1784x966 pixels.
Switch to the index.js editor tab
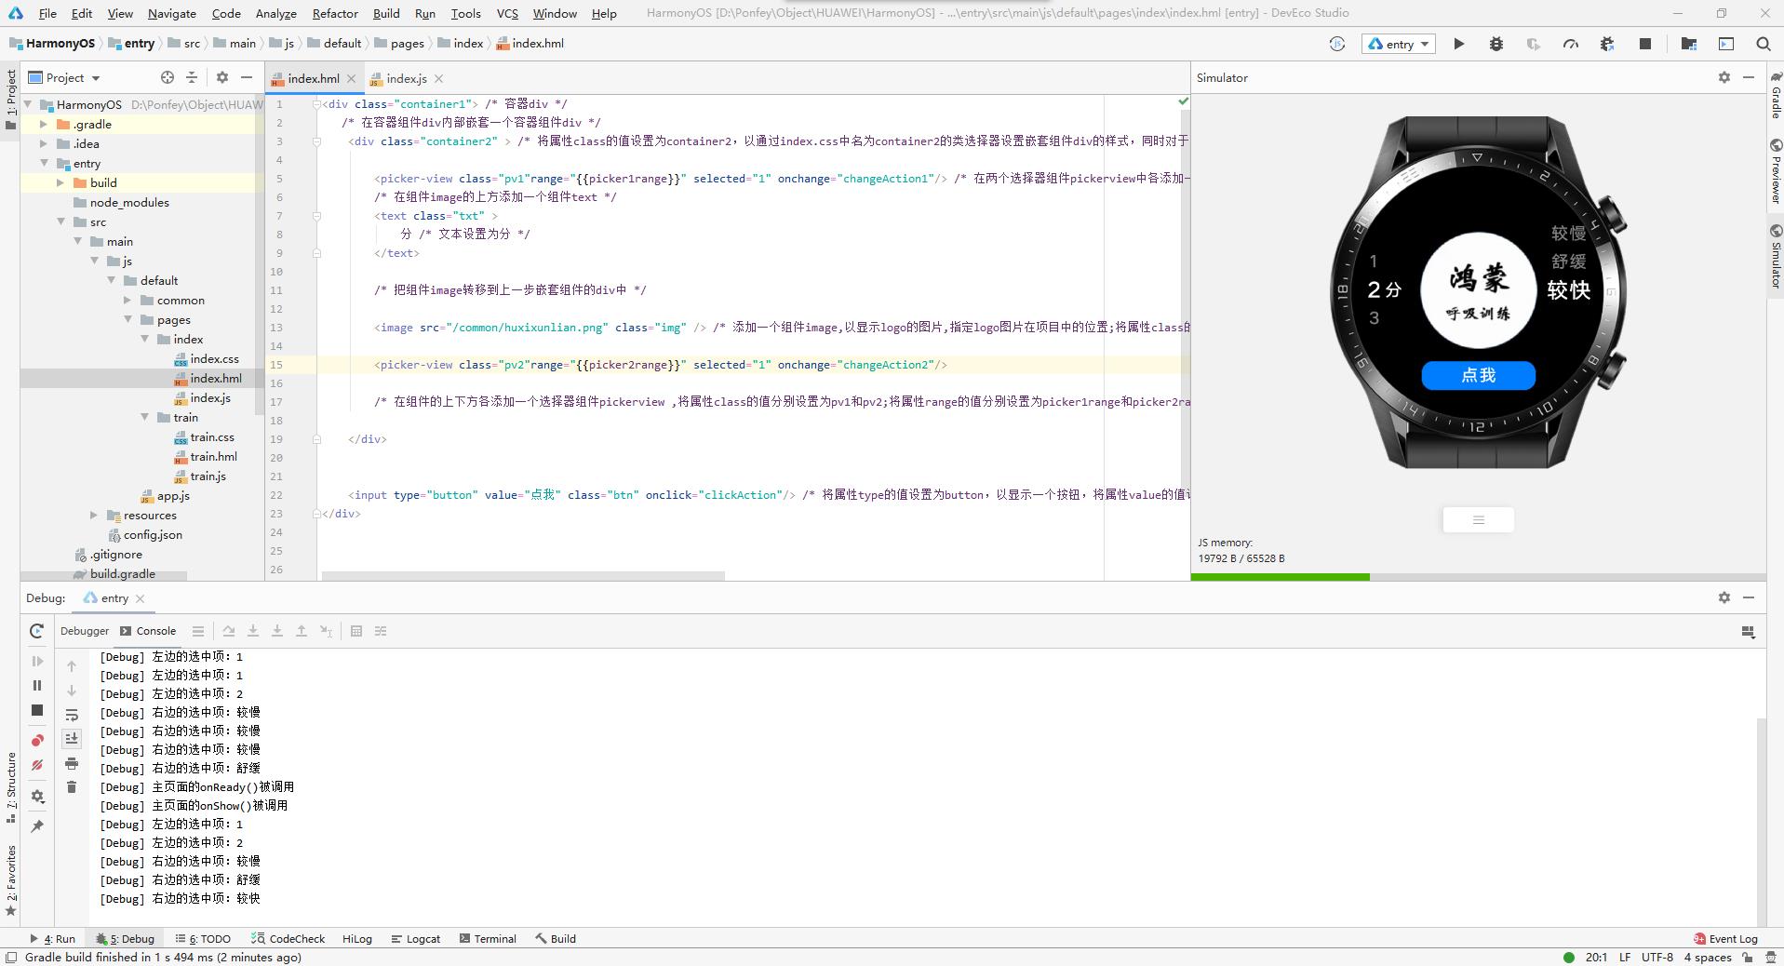coord(406,78)
